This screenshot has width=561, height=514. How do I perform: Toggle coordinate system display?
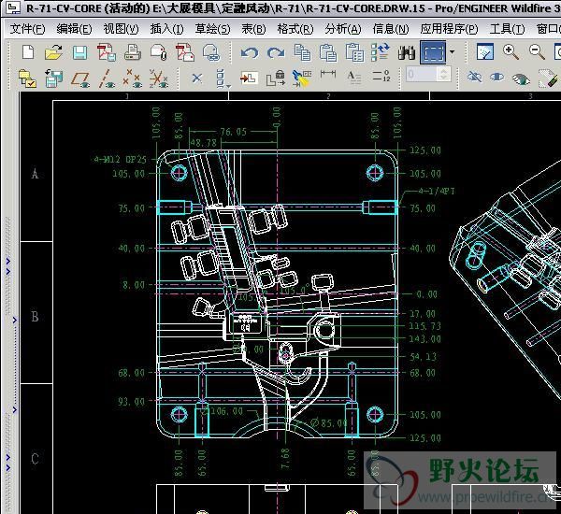click(159, 79)
